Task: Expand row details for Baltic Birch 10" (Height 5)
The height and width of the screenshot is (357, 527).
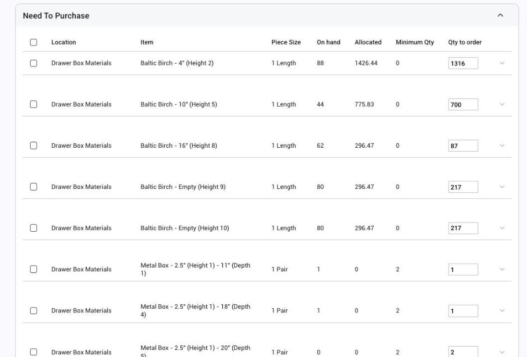Action: [x=502, y=104]
